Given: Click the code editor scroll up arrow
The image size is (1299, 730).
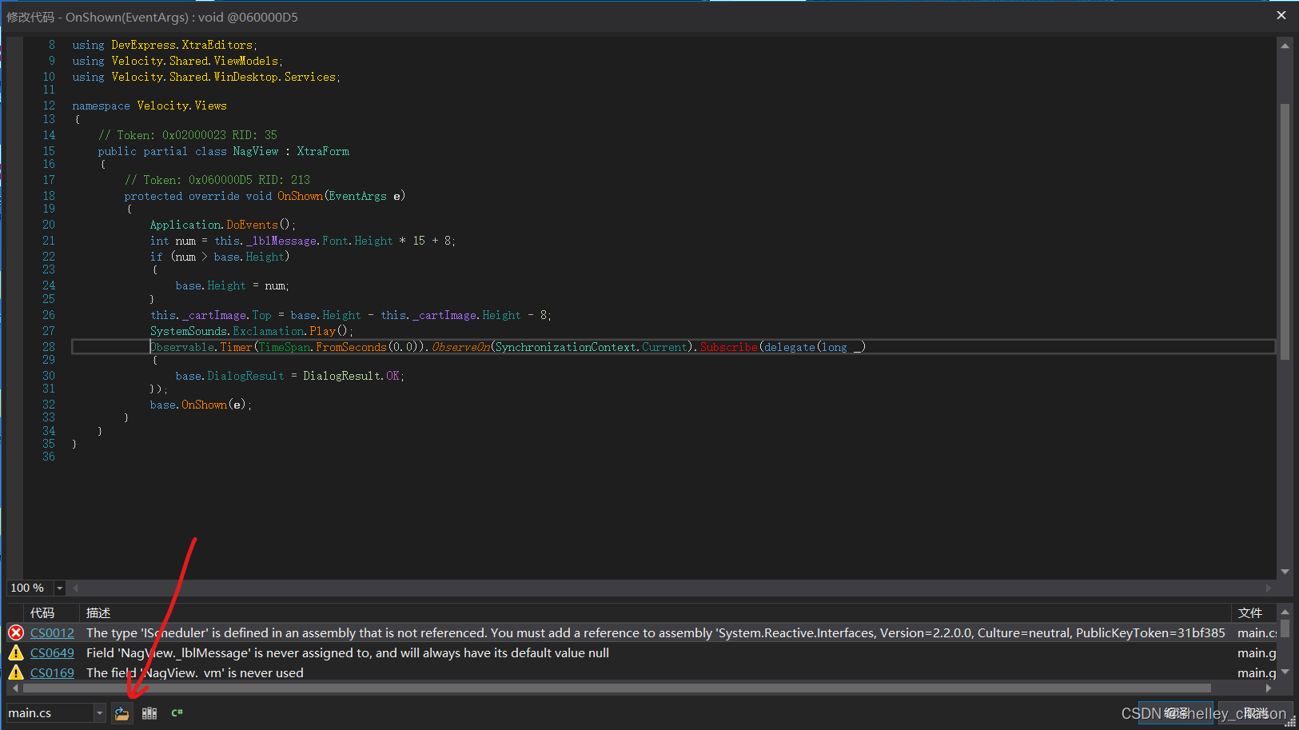Looking at the screenshot, I should tap(1285, 46).
